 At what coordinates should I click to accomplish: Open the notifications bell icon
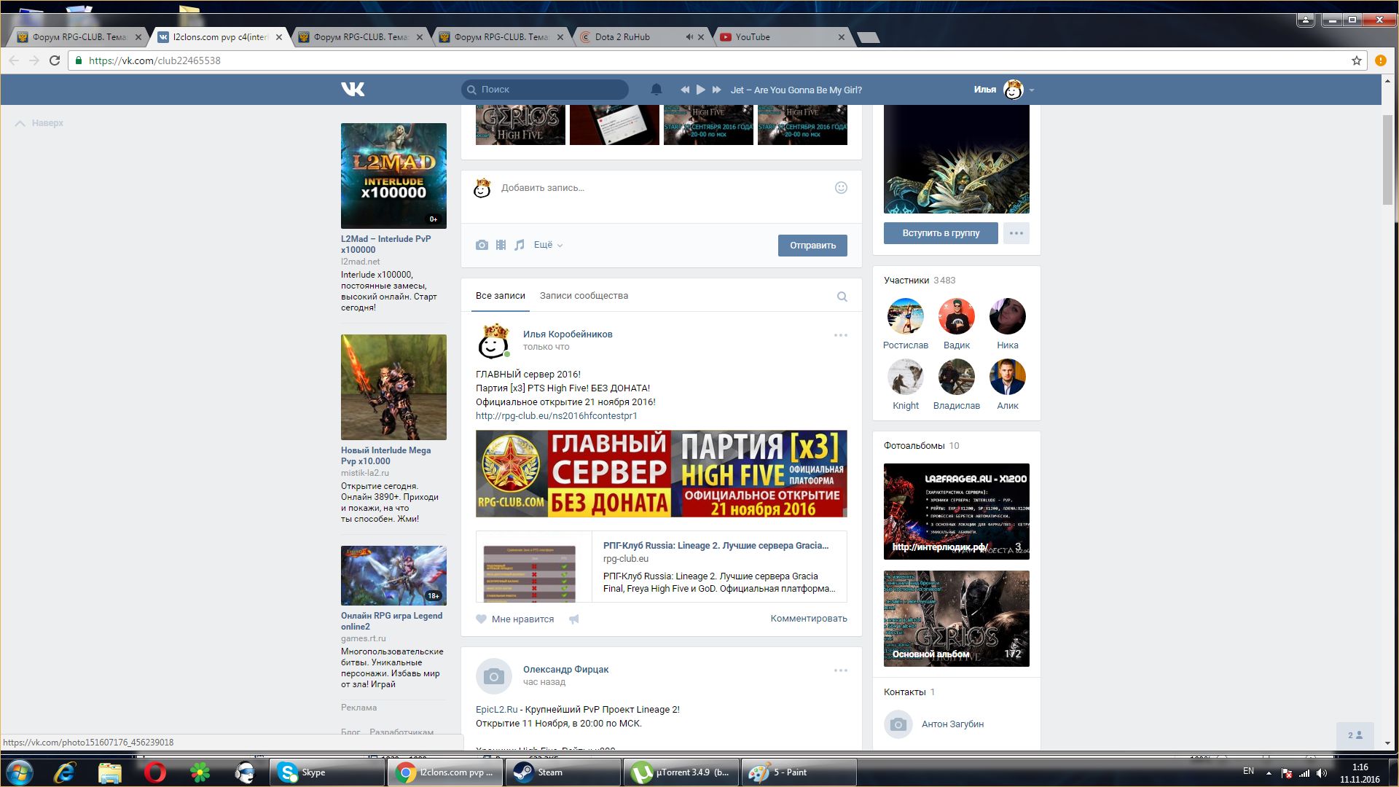pos(656,90)
